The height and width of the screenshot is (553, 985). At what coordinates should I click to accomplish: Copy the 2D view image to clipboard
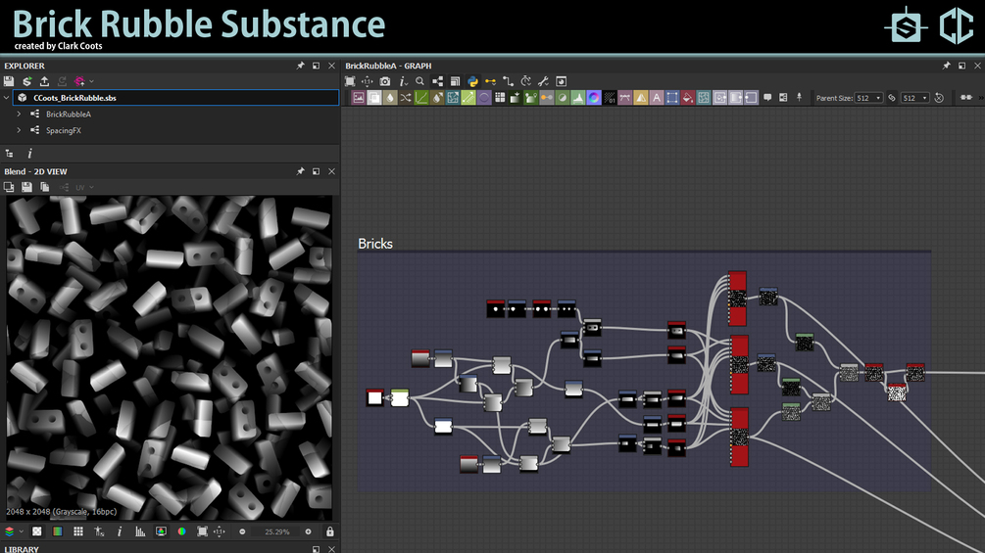point(45,187)
